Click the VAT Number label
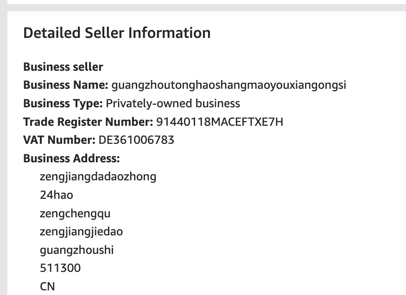This screenshot has width=406, height=295. click(59, 140)
